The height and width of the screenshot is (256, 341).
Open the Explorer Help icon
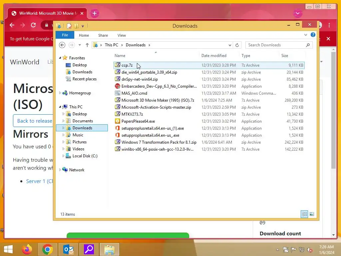313,35
